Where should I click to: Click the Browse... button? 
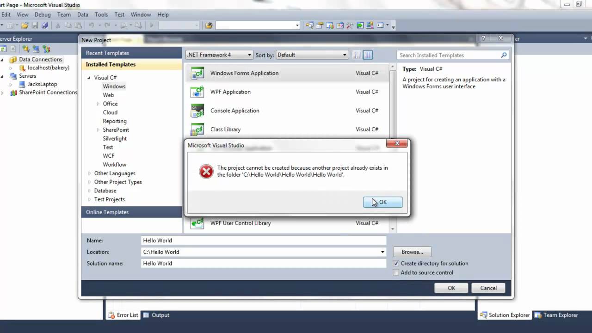click(412, 252)
